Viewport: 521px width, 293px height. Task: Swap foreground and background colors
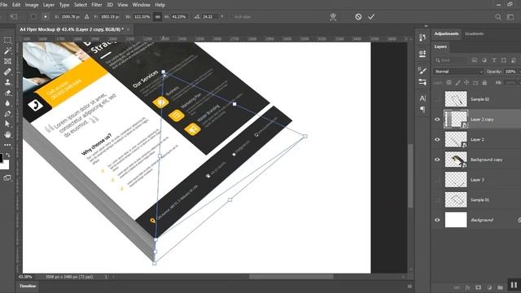[7, 155]
